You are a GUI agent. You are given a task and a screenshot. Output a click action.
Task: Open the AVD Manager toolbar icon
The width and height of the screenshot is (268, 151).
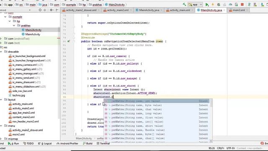point(255,5)
